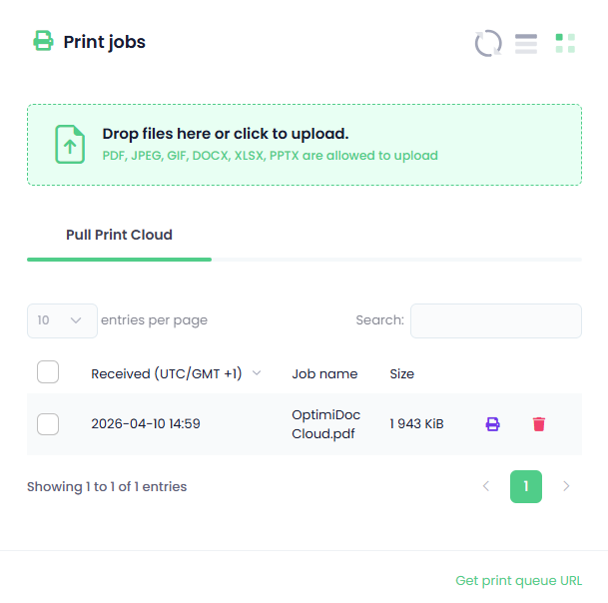The height and width of the screenshot is (603, 608).
Task: Sort by the Job name column
Action: [x=324, y=374]
